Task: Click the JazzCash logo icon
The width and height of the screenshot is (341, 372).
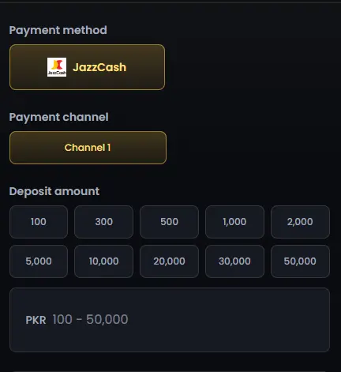Action: 57,67
